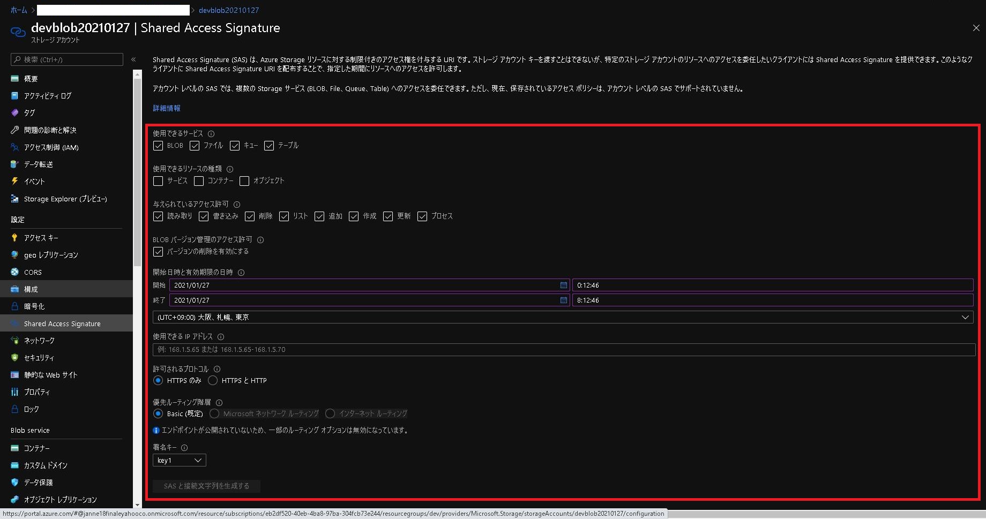Close the Shared Access Signature blade
The height and width of the screenshot is (519, 986).
976,28
